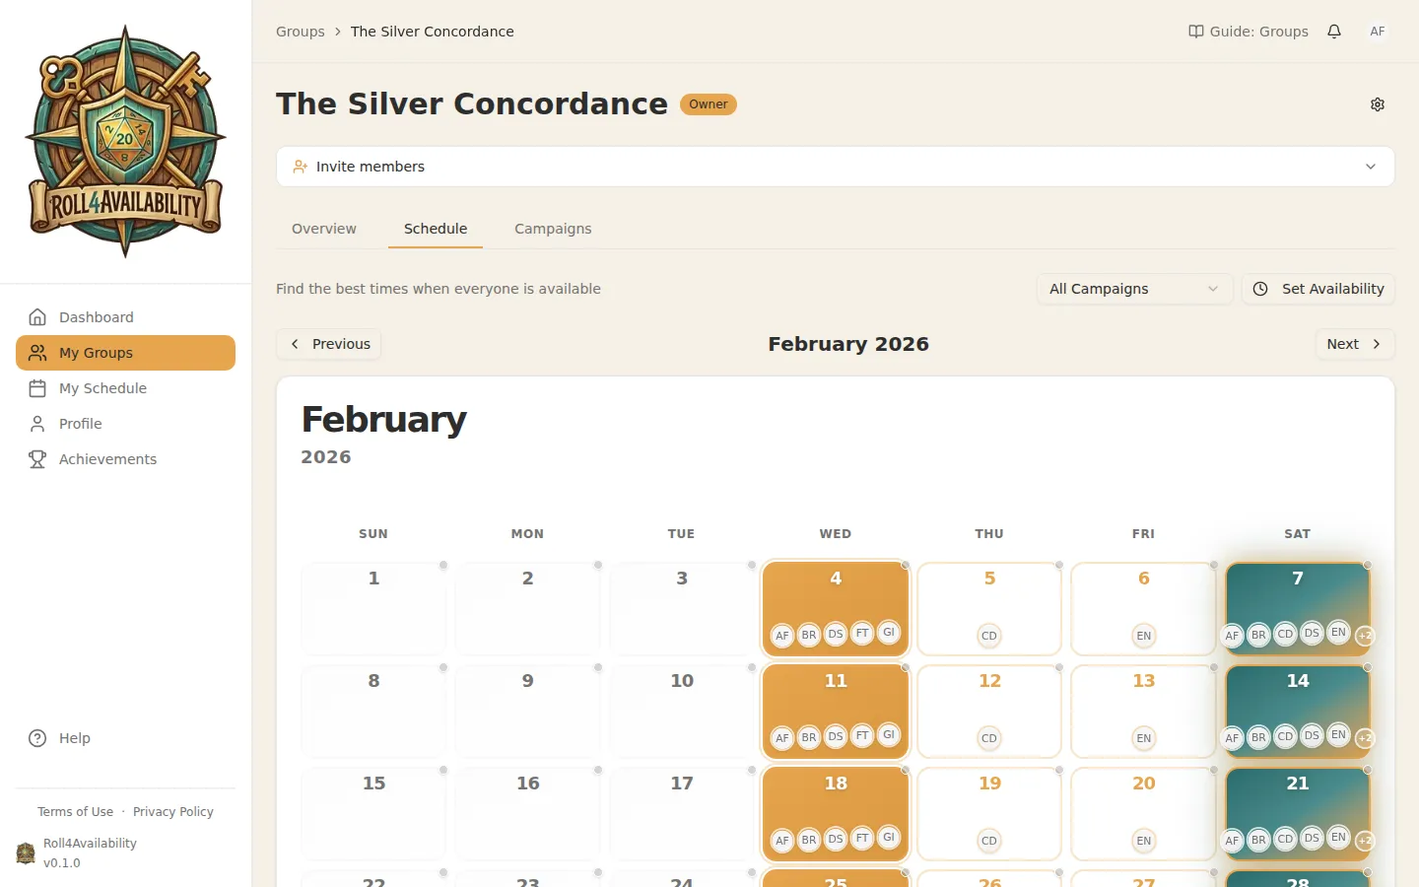Go to Previous month
Screen dimensions: 1419x887
click(329, 344)
